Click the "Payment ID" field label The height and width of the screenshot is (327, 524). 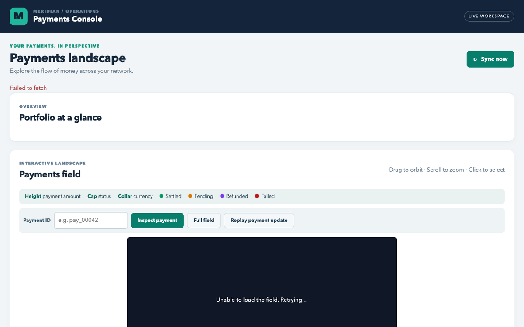pos(37,221)
